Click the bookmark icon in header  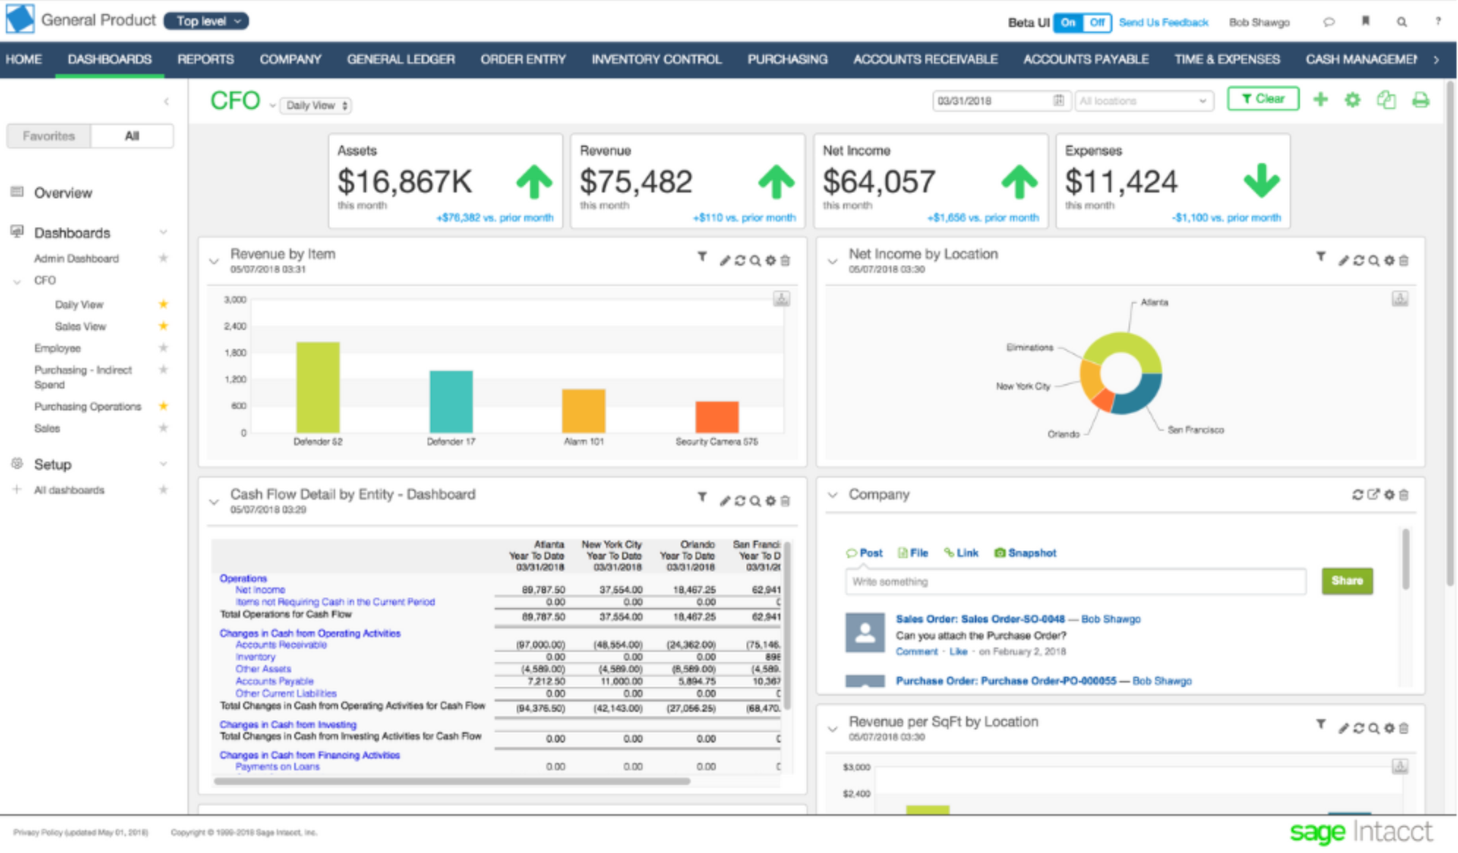pos(1365,22)
